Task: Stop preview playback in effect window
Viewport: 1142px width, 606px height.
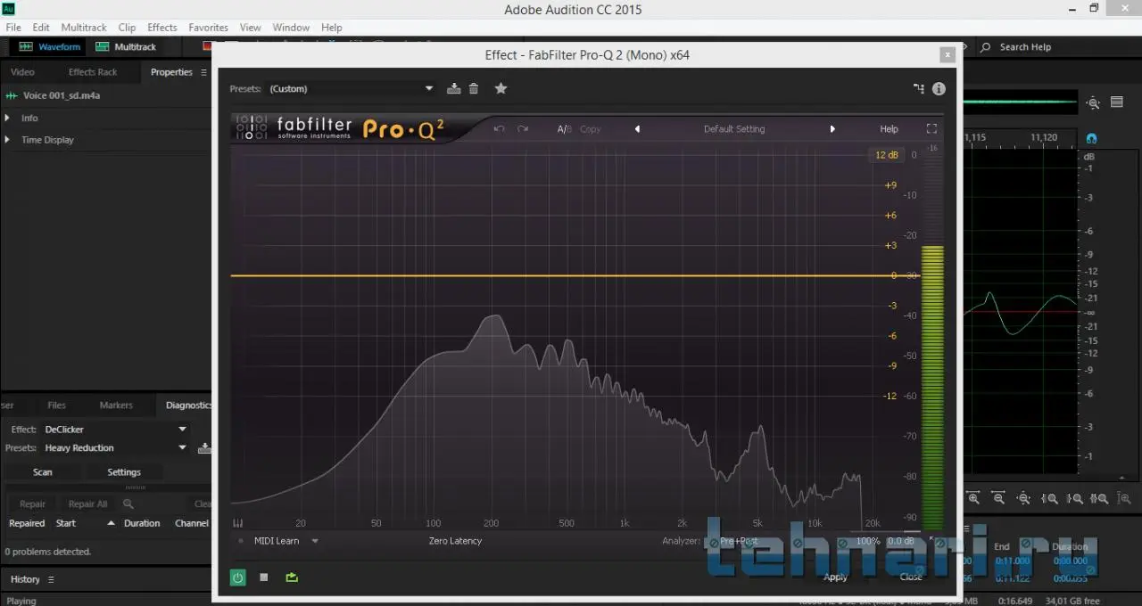Action: (264, 577)
